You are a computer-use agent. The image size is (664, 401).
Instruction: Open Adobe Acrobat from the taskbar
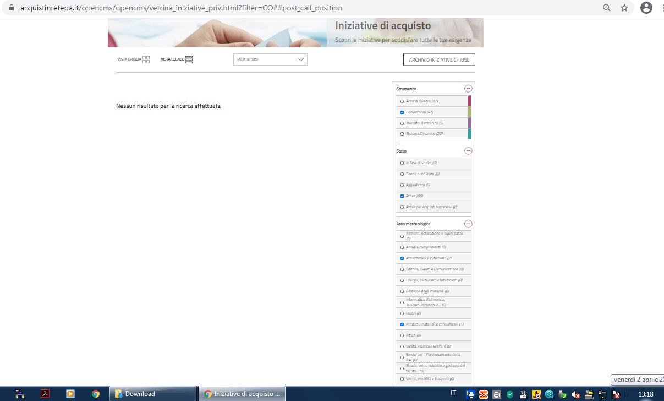click(x=45, y=394)
